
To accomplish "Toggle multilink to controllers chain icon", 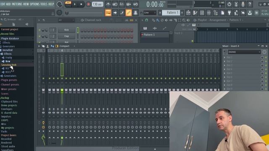I will point(129,13).
